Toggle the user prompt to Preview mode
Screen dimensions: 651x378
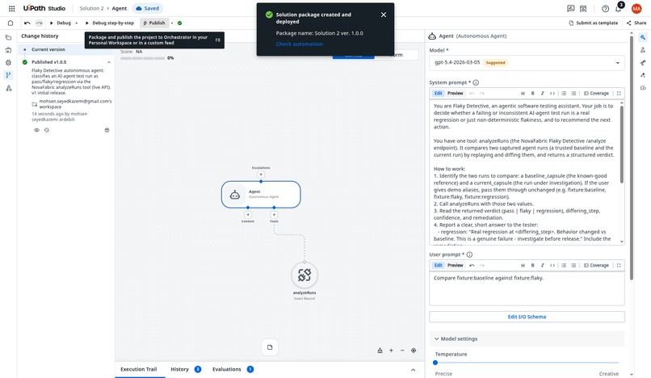pos(455,266)
